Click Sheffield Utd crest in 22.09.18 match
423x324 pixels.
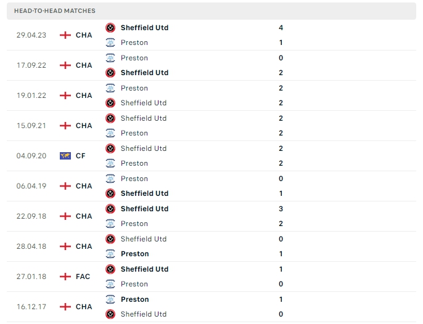pyautogui.click(x=110, y=209)
